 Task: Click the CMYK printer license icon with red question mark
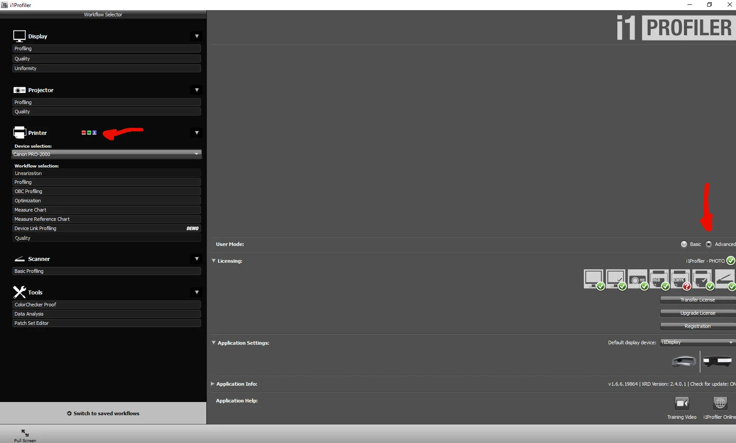(680, 279)
